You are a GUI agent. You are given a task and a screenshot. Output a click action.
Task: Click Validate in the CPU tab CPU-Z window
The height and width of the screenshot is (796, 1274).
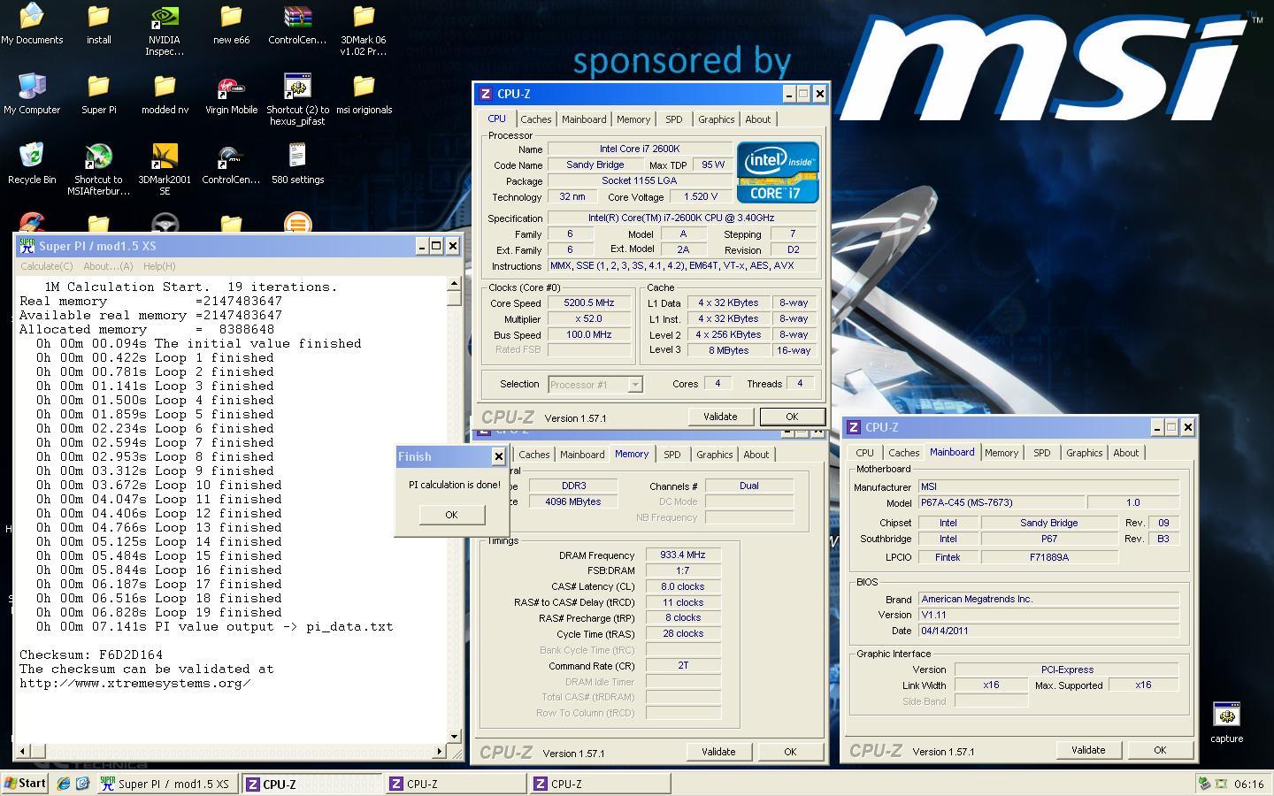click(x=720, y=417)
